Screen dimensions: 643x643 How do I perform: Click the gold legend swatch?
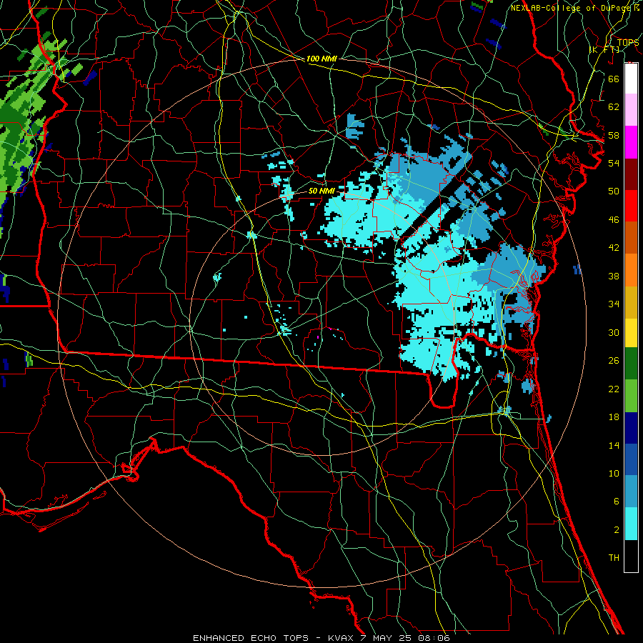(x=631, y=301)
